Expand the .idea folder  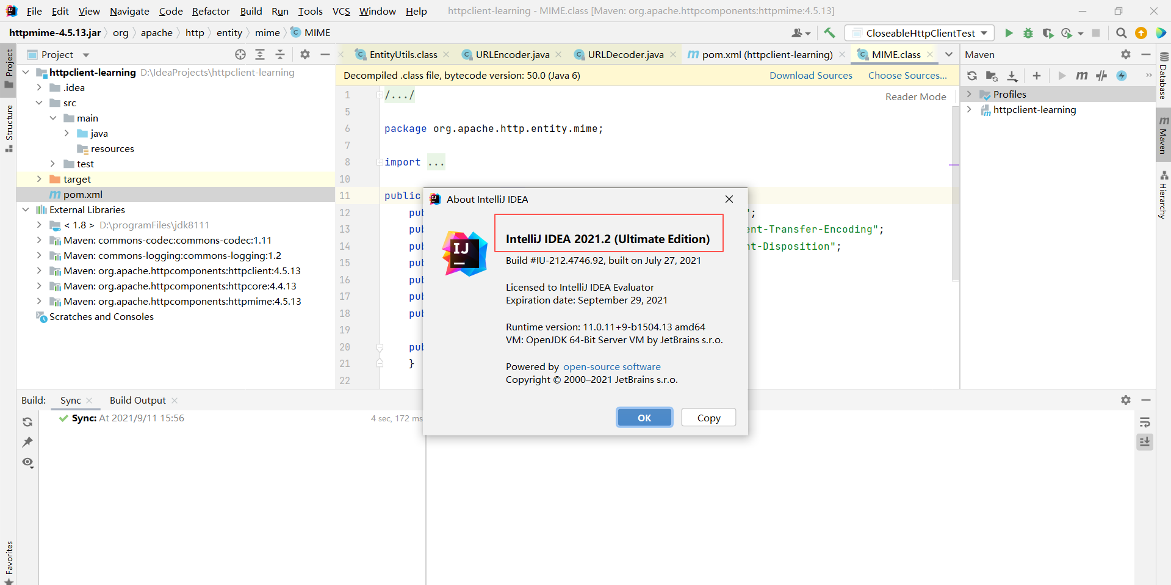coord(39,87)
